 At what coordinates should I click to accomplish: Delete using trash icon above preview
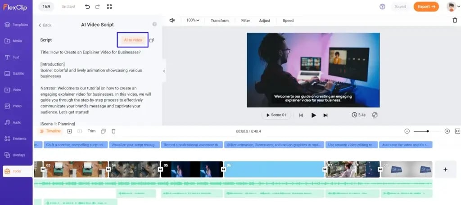pos(454,20)
